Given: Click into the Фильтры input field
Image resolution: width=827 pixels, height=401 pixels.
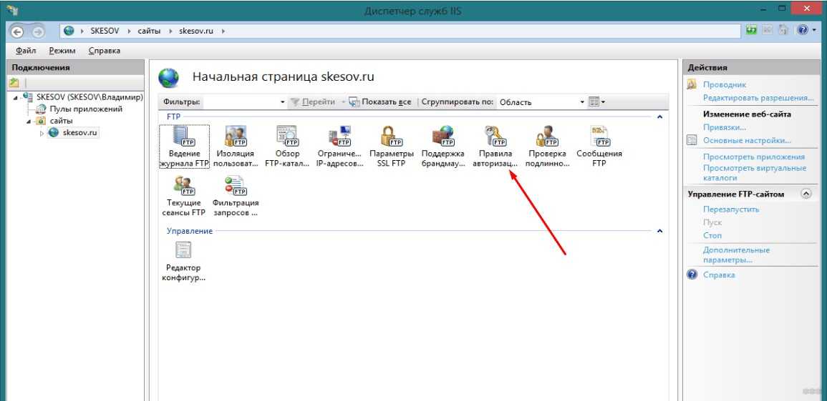Looking at the screenshot, I should [x=243, y=102].
